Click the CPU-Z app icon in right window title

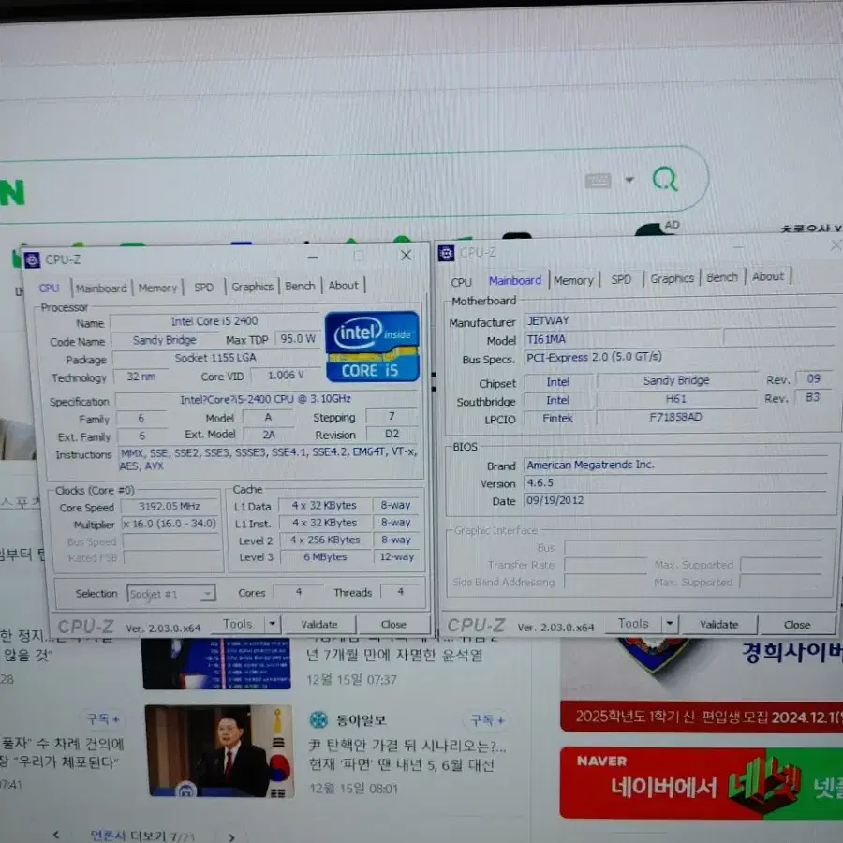click(x=446, y=253)
